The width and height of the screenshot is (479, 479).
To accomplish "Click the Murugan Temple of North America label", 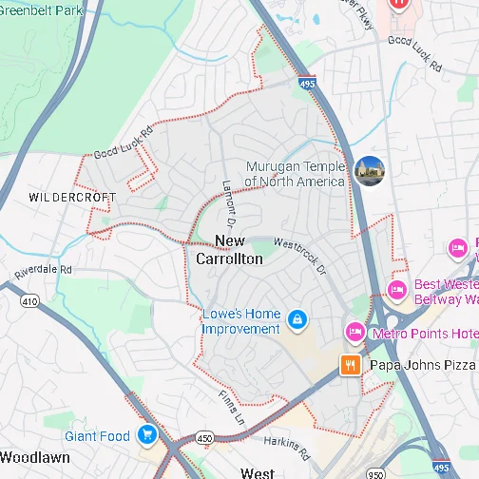I will pyautogui.click(x=295, y=174).
